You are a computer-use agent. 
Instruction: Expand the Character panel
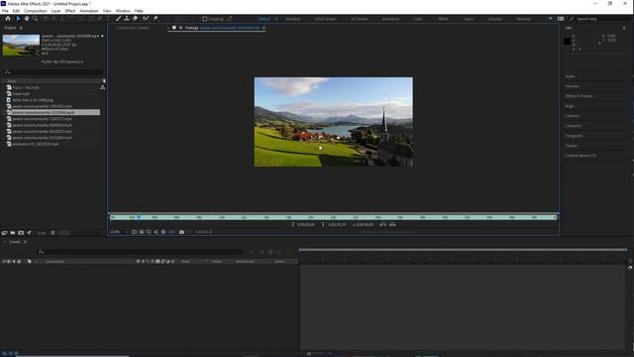pyautogui.click(x=574, y=126)
